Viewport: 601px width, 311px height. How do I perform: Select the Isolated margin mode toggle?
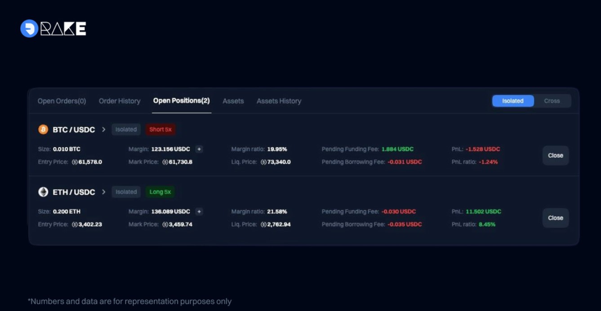(513, 101)
